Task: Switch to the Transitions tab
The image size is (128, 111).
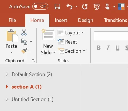Action: pos(115,20)
